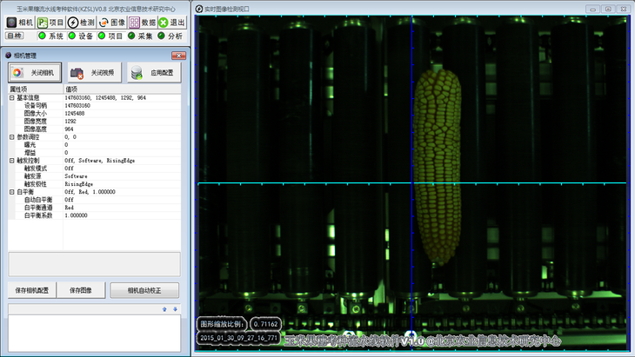Collapse the 基本信息 (Basic Info) tree node
The width and height of the screenshot is (635, 357).
pyautogui.click(x=12, y=98)
